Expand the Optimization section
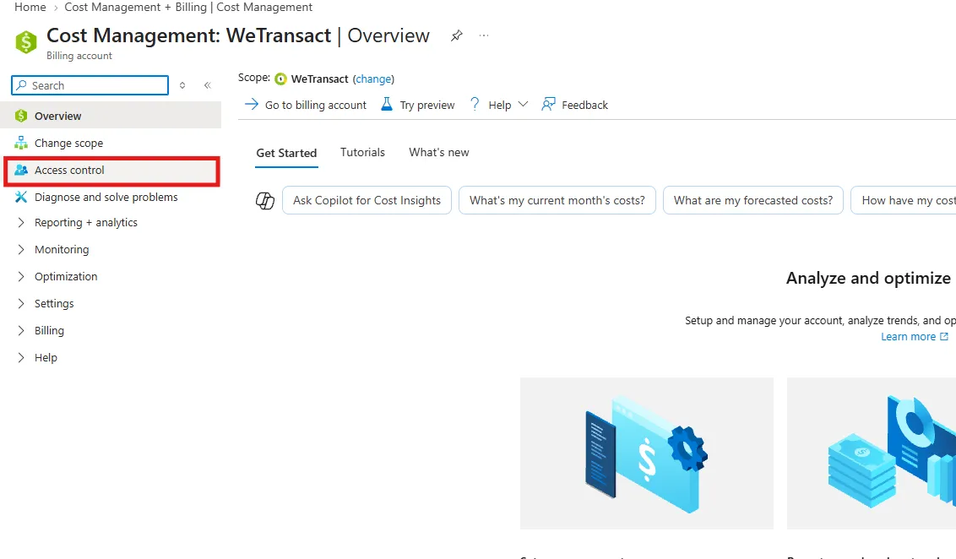 click(21, 276)
